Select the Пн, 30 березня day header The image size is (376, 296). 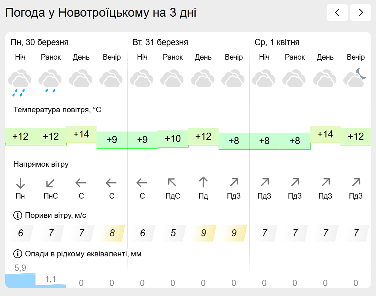point(40,42)
